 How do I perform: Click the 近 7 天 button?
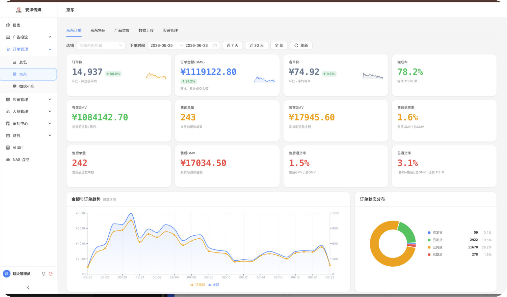(233, 46)
